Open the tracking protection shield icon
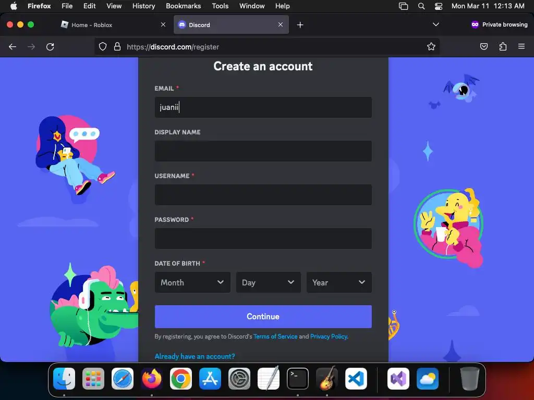534x400 pixels. click(103, 46)
